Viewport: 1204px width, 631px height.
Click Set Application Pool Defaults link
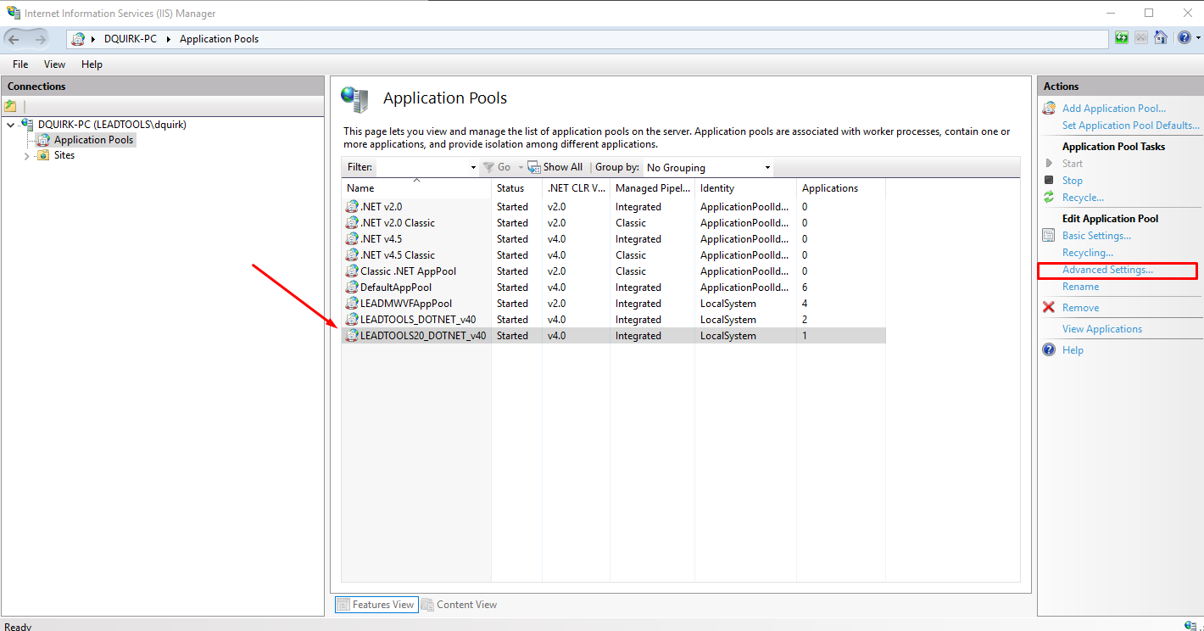[x=1131, y=126]
